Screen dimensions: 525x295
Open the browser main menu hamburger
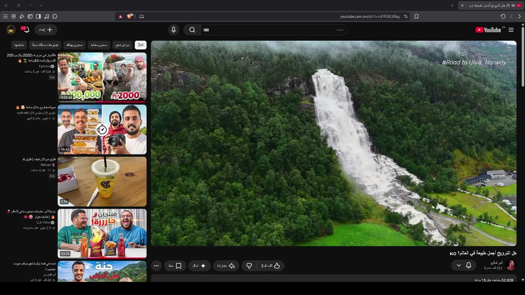point(5,16)
